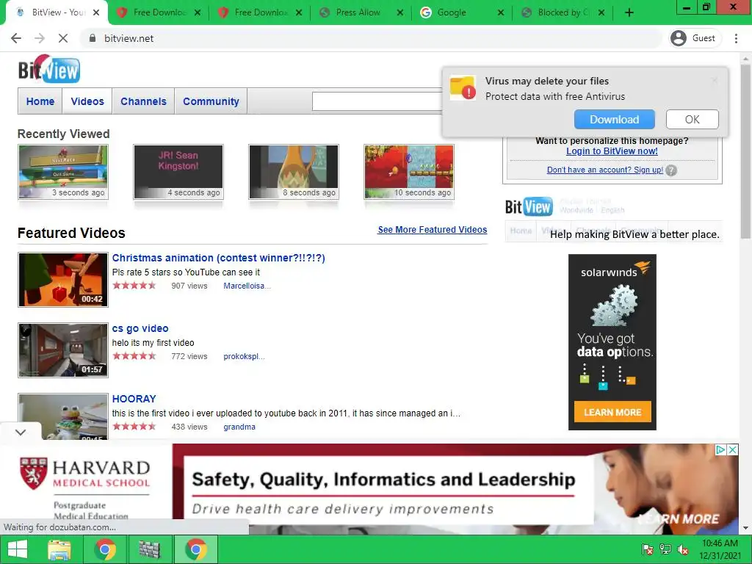Viewport: 752px width, 564px height.
Task: Collapse bottom ad with chevron
Action: (20, 432)
